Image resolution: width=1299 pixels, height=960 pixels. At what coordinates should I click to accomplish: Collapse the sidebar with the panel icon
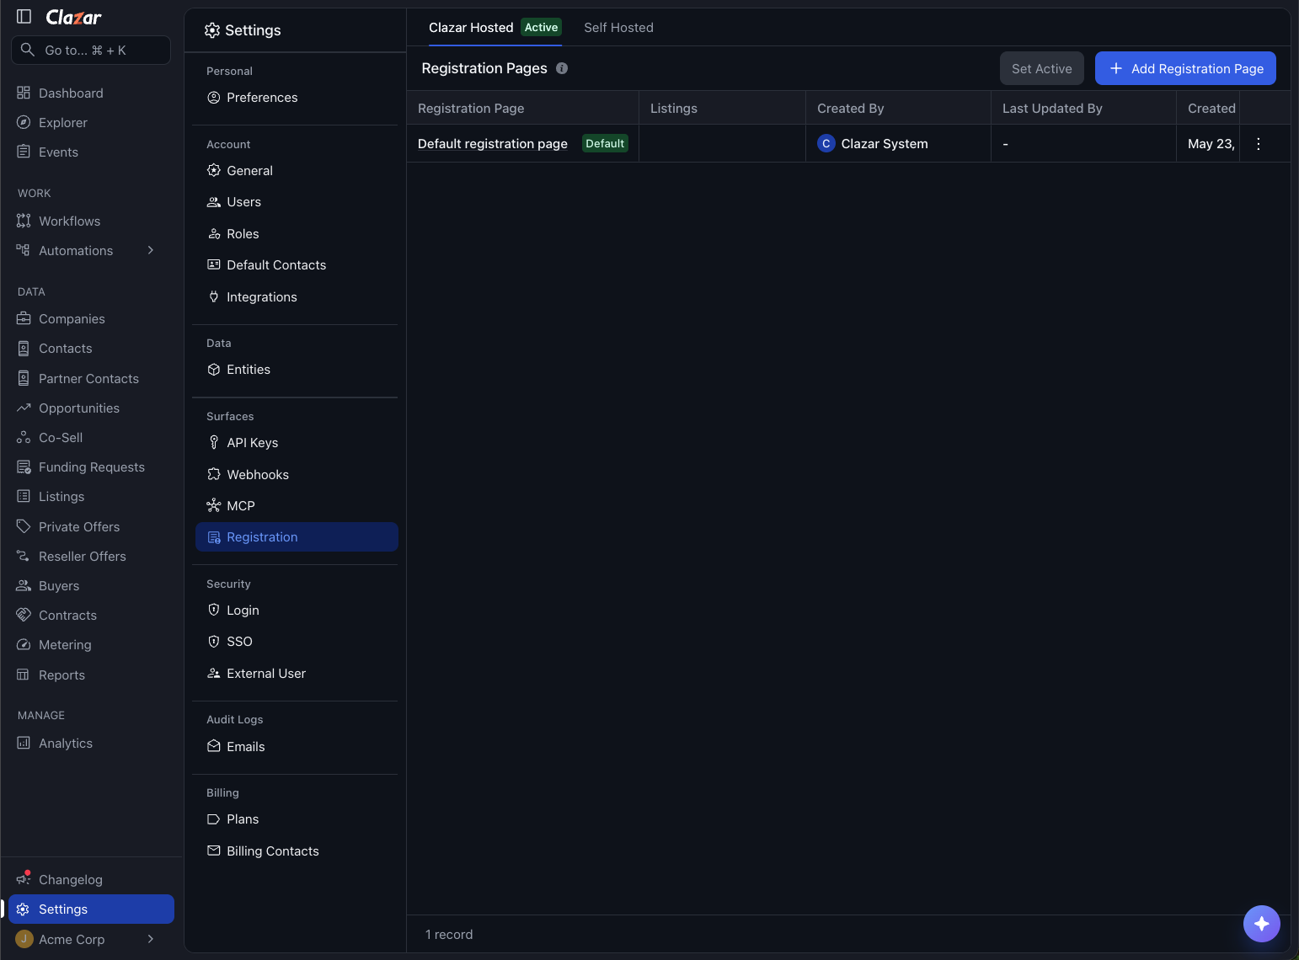click(x=24, y=17)
